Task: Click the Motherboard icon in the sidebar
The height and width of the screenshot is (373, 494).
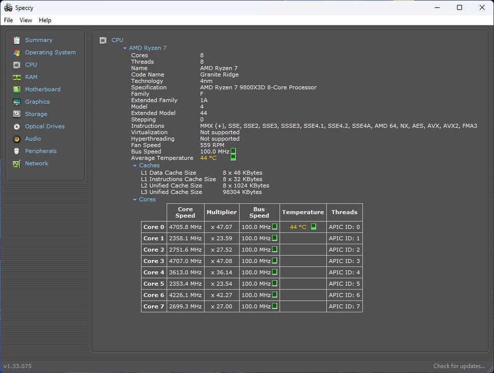Action: click(17, 90)
